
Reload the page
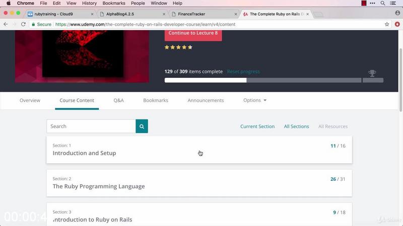[x=23, y=24]
